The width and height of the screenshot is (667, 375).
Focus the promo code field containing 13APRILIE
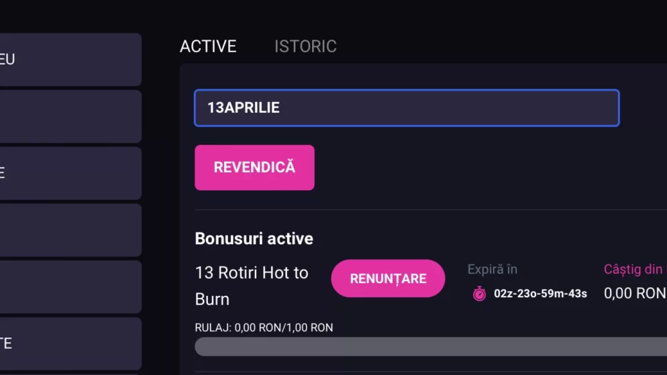pos(407,108)
